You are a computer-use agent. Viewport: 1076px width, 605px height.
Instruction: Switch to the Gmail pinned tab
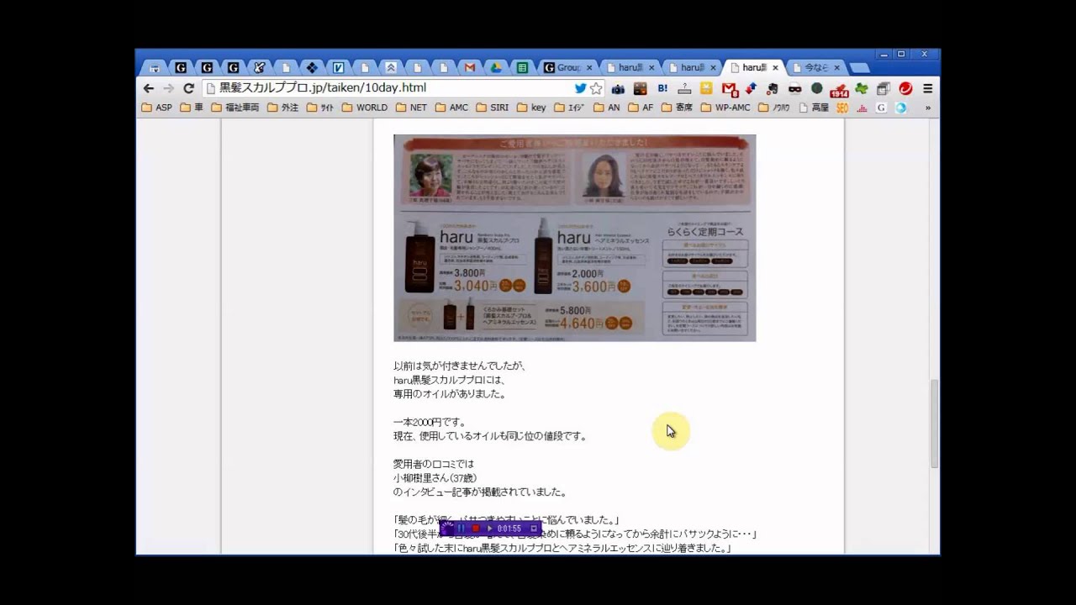(470, 67)
